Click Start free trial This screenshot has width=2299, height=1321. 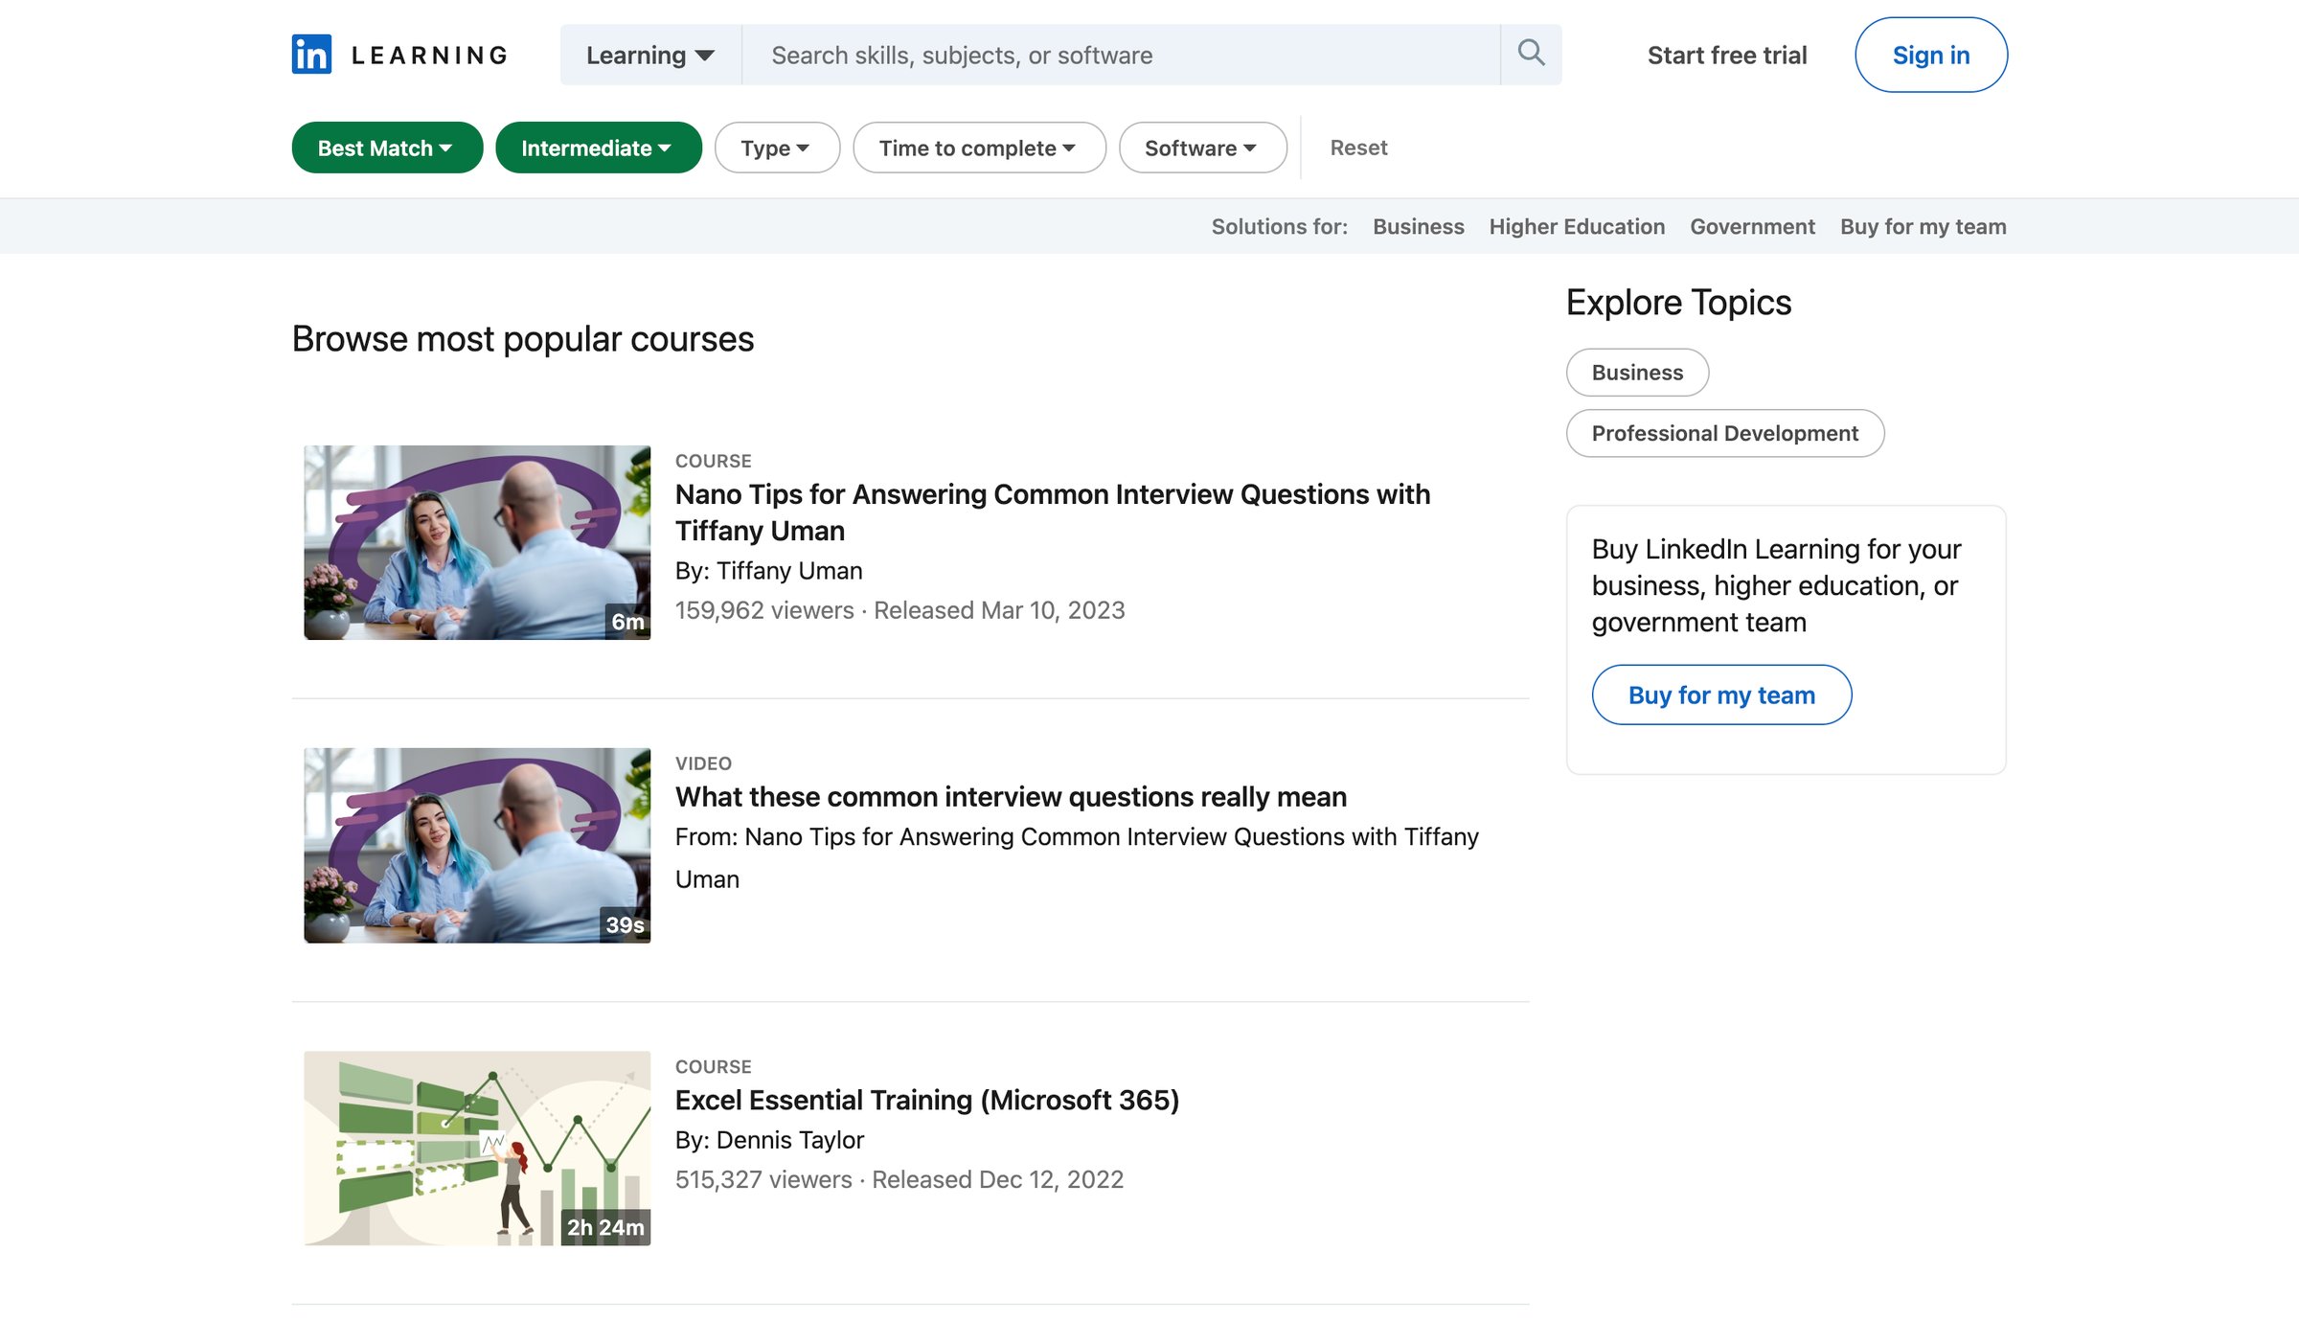[x=1727, y=55]
